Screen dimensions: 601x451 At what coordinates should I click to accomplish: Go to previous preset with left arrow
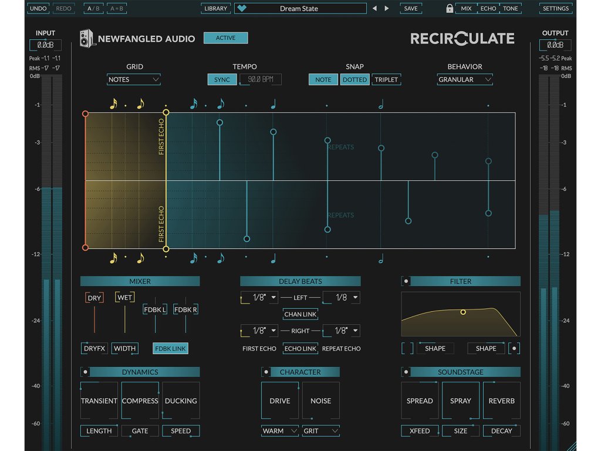pyautogui.click(x=375, y=9)
